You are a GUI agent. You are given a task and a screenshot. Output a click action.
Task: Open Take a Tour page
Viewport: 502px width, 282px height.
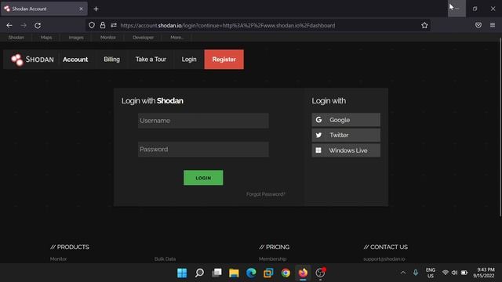click(x=151, y=60)
